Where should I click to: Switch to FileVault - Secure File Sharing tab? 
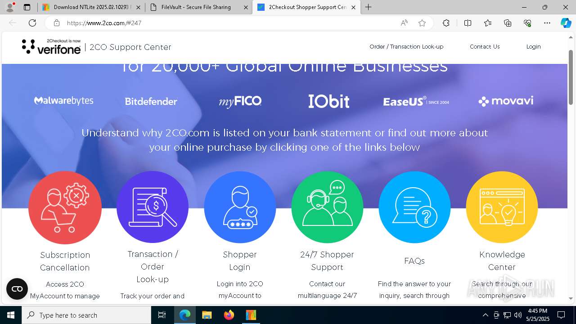pyautogui.click(x=198, y=7)
